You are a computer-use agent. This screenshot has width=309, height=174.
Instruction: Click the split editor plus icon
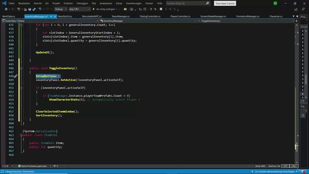(296, 21)
